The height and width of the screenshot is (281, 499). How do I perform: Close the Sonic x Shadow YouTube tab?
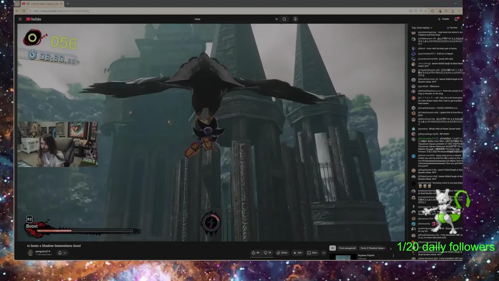click(x=61, y=4)
